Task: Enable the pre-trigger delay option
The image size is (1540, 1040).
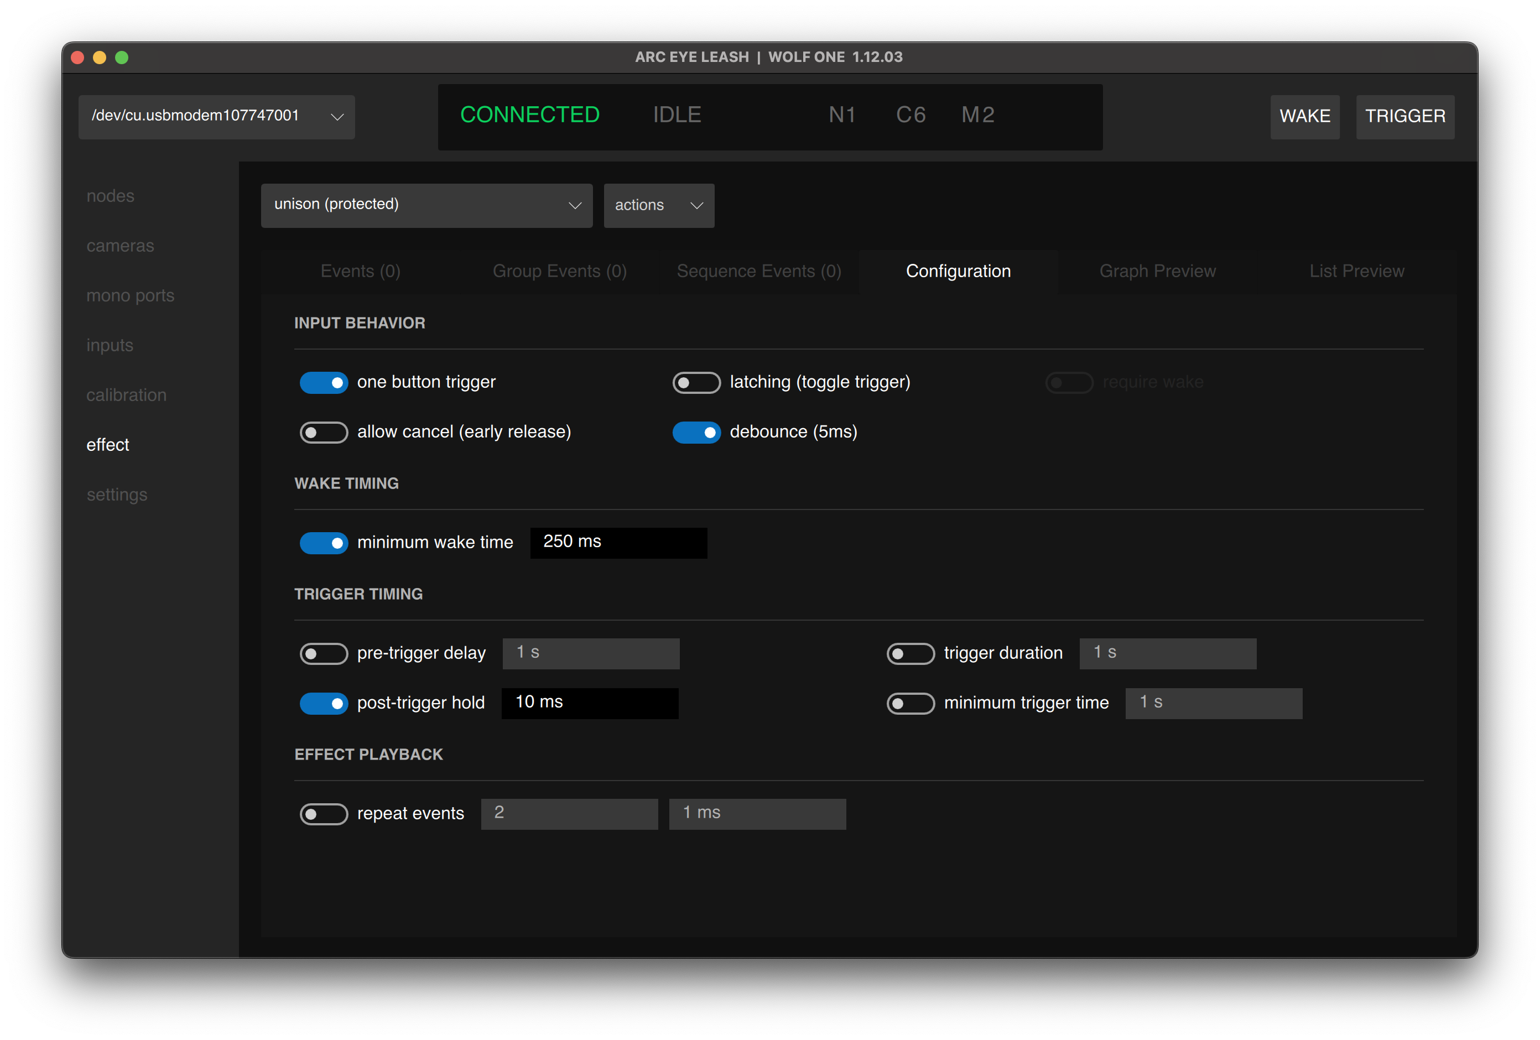Action: (324, 653)
